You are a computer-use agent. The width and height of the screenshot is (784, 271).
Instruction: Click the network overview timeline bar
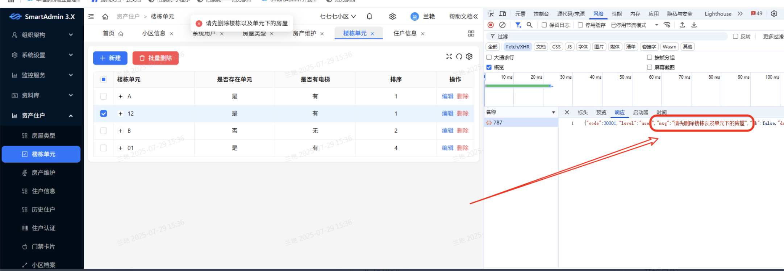point(518,86)
